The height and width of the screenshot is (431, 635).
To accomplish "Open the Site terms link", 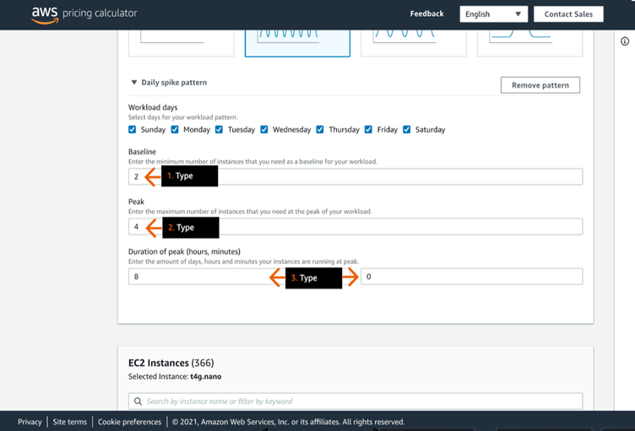I will coord(69,422).
